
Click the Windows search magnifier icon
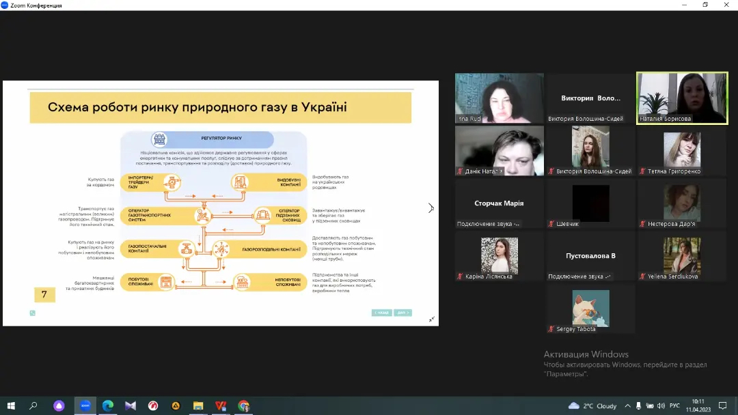click(x=33, y=405)
